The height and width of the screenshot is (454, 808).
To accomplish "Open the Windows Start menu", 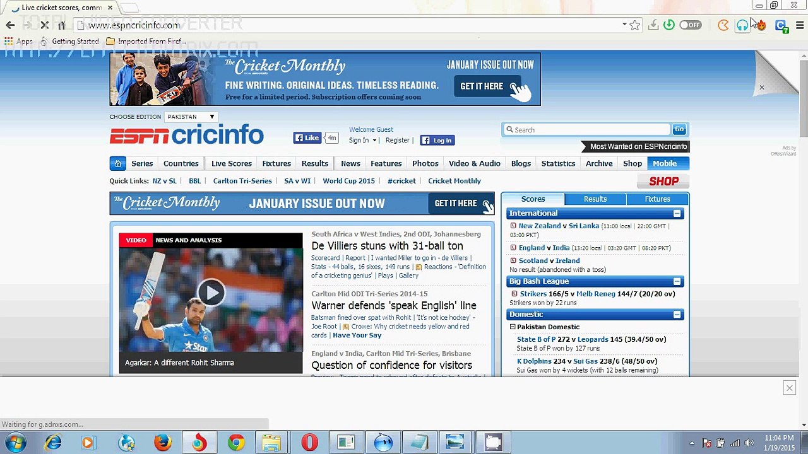I will 15,443.
